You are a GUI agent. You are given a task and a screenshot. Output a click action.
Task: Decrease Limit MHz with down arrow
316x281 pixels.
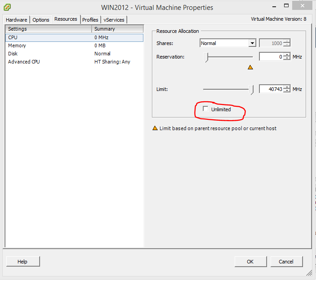pyautogui.click(x=287, y=91)
